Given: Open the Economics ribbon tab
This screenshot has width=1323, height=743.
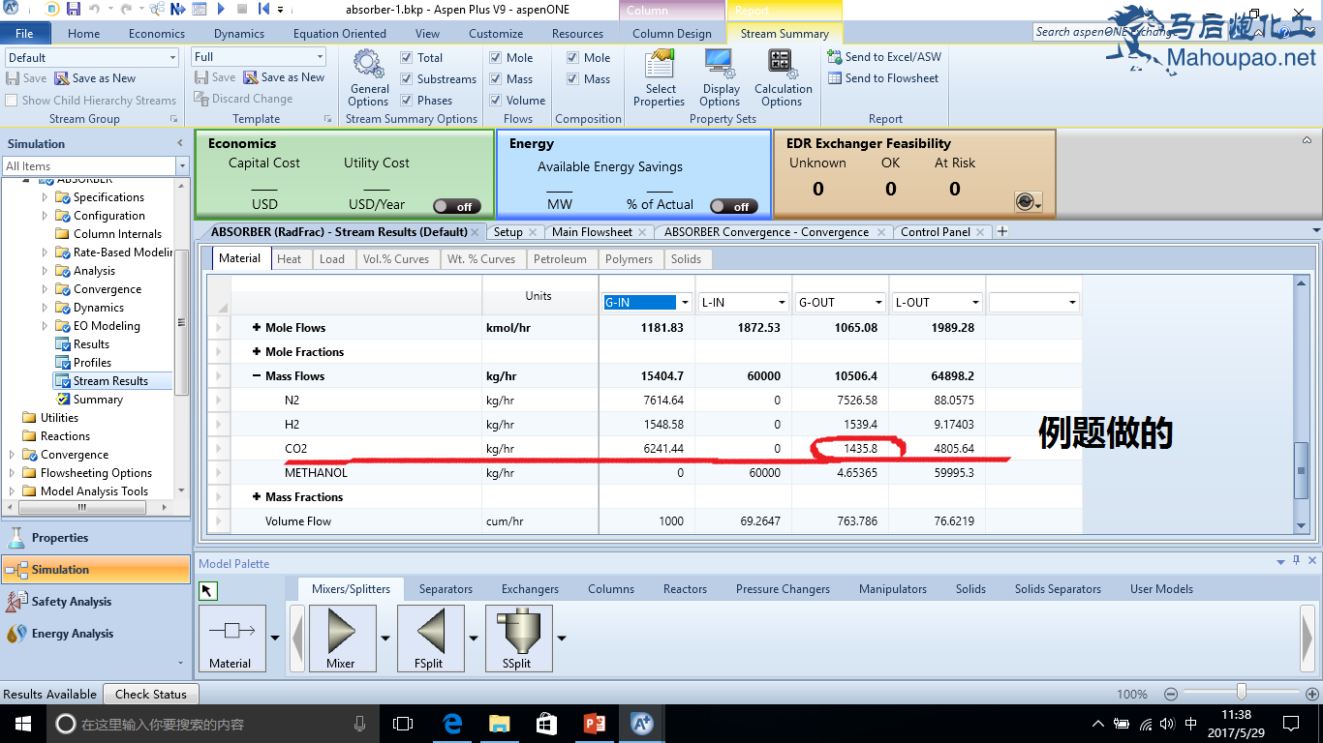Looking at the screenshot, I should [x=156, y=34].
